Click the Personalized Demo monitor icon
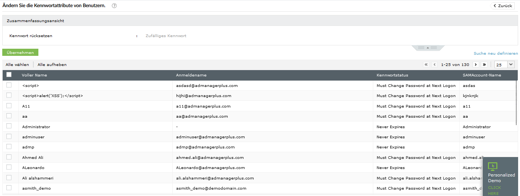Viewport: 520px width, 196px height. 493,166
